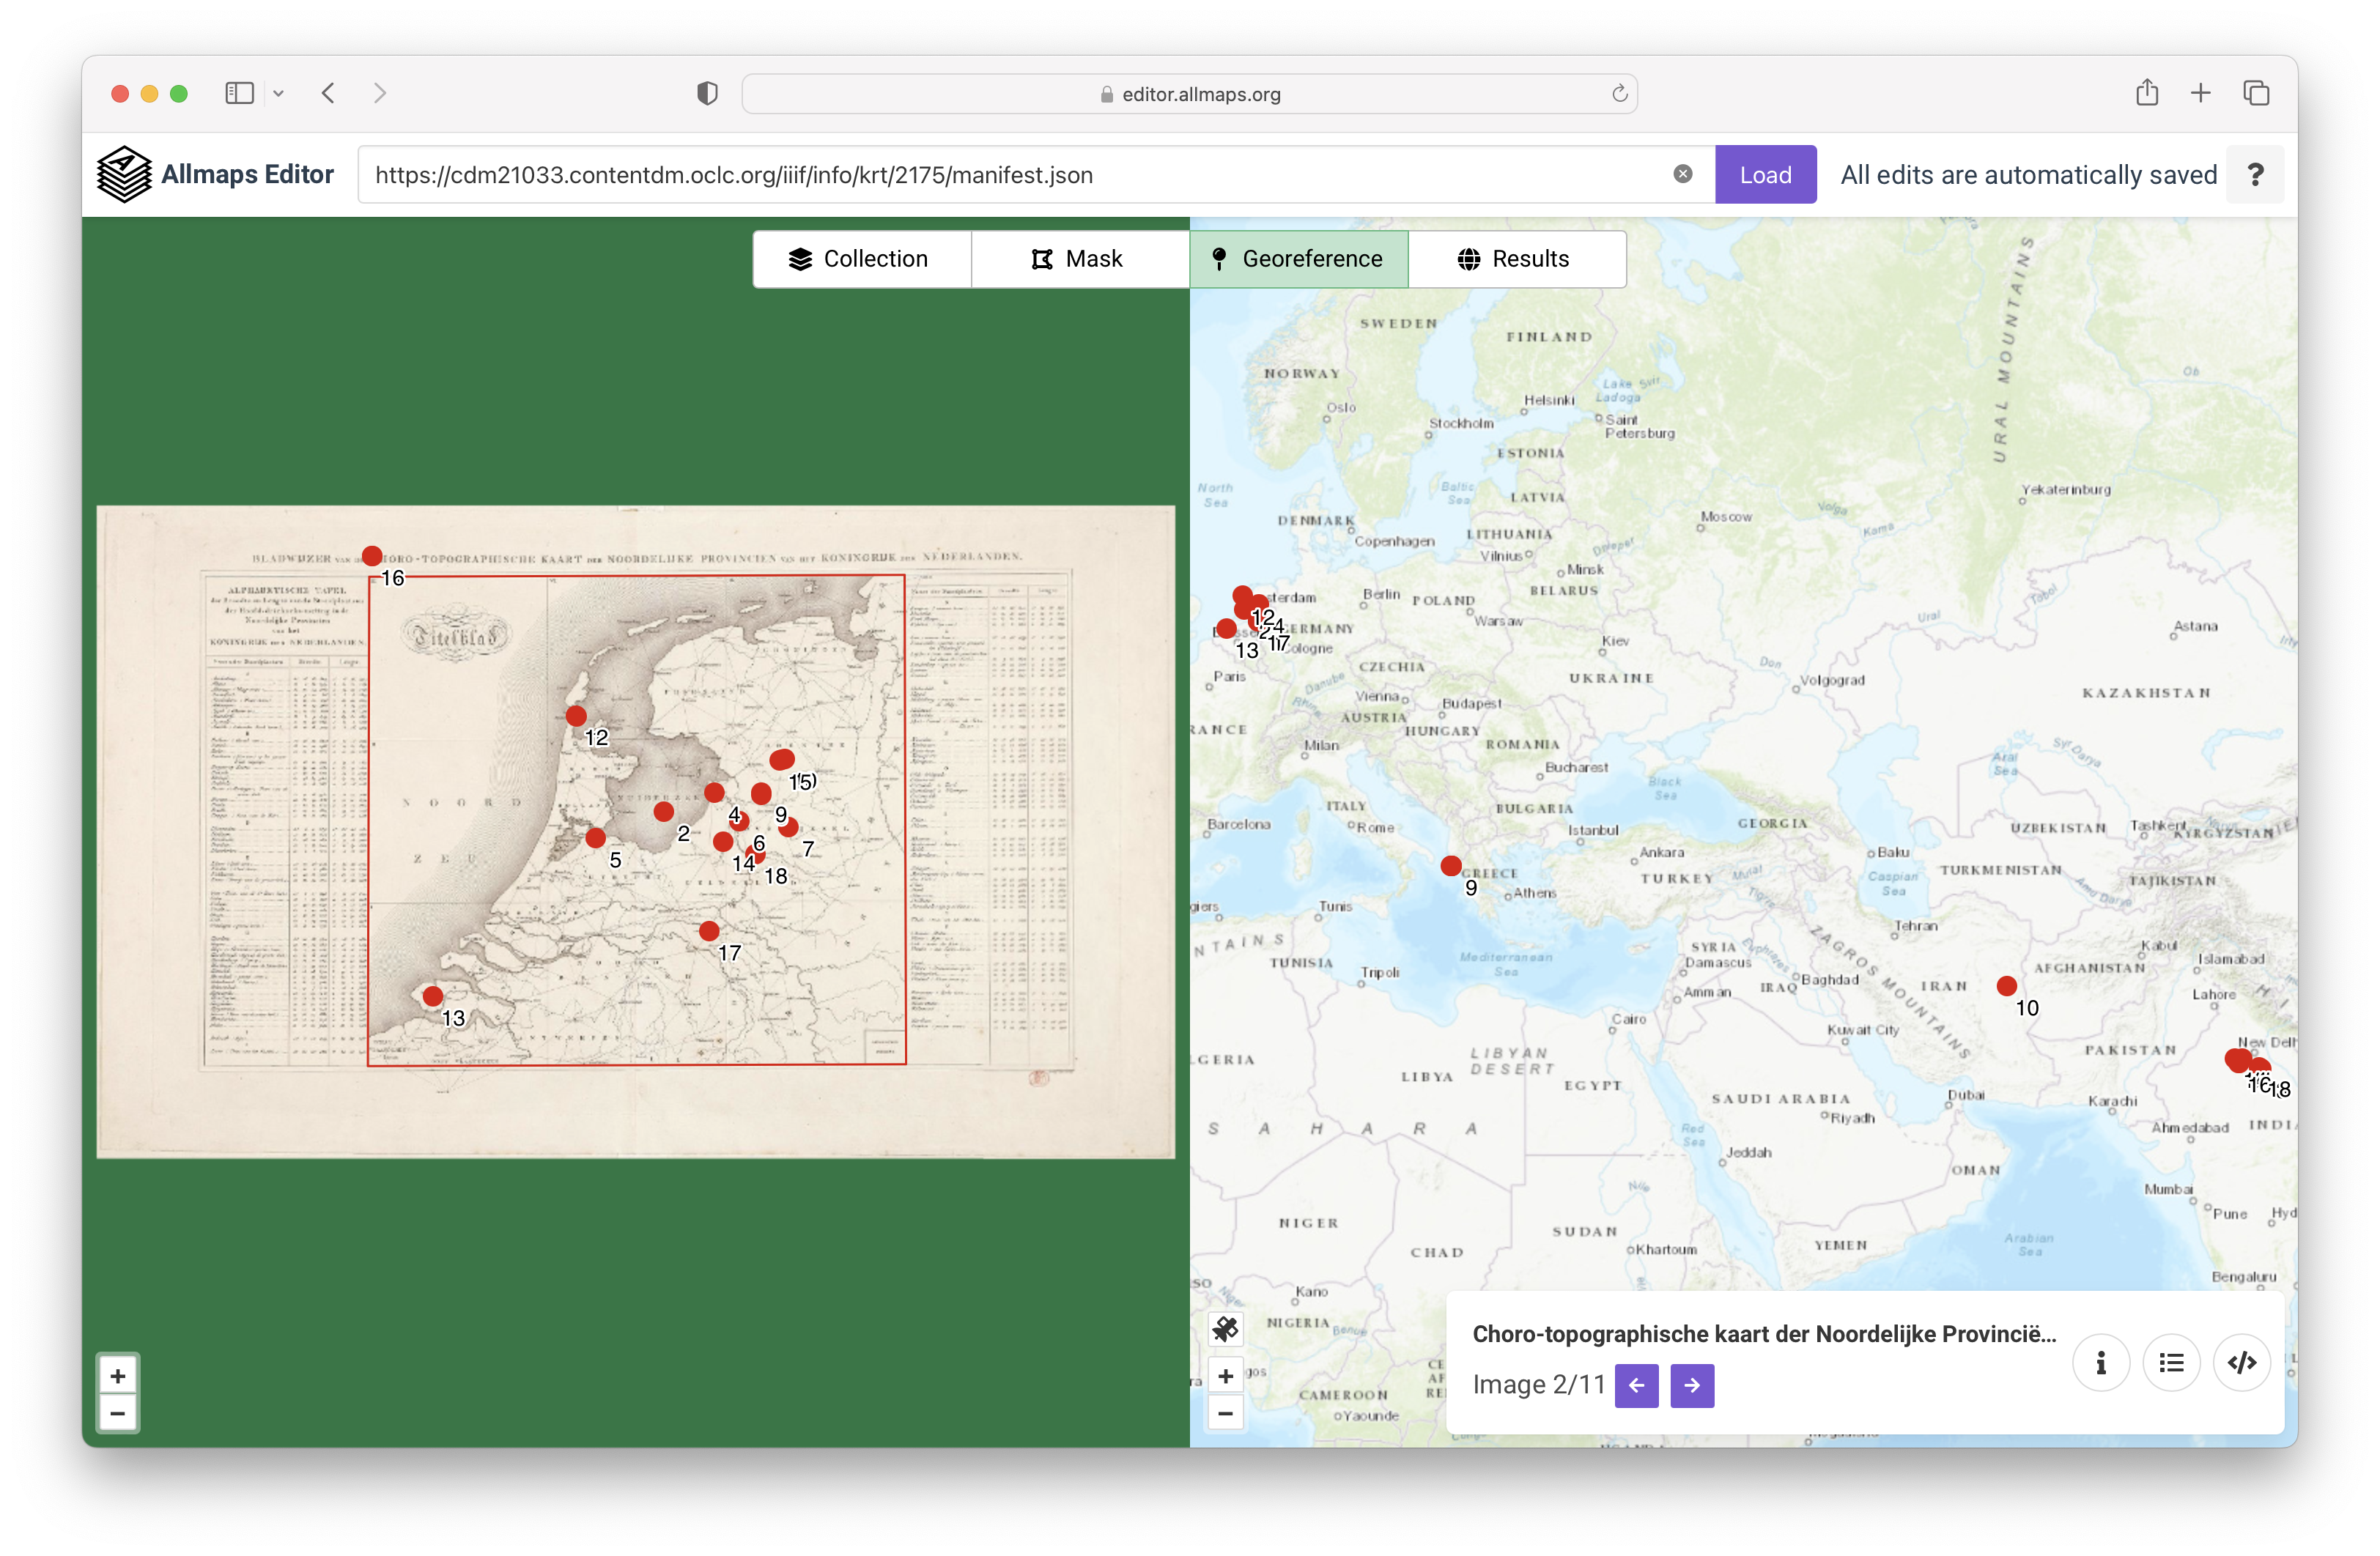The height and width of the screenshot is (1556, 2380).
Task: Zoom in on the scanned map
Action: coord(118,1376)
